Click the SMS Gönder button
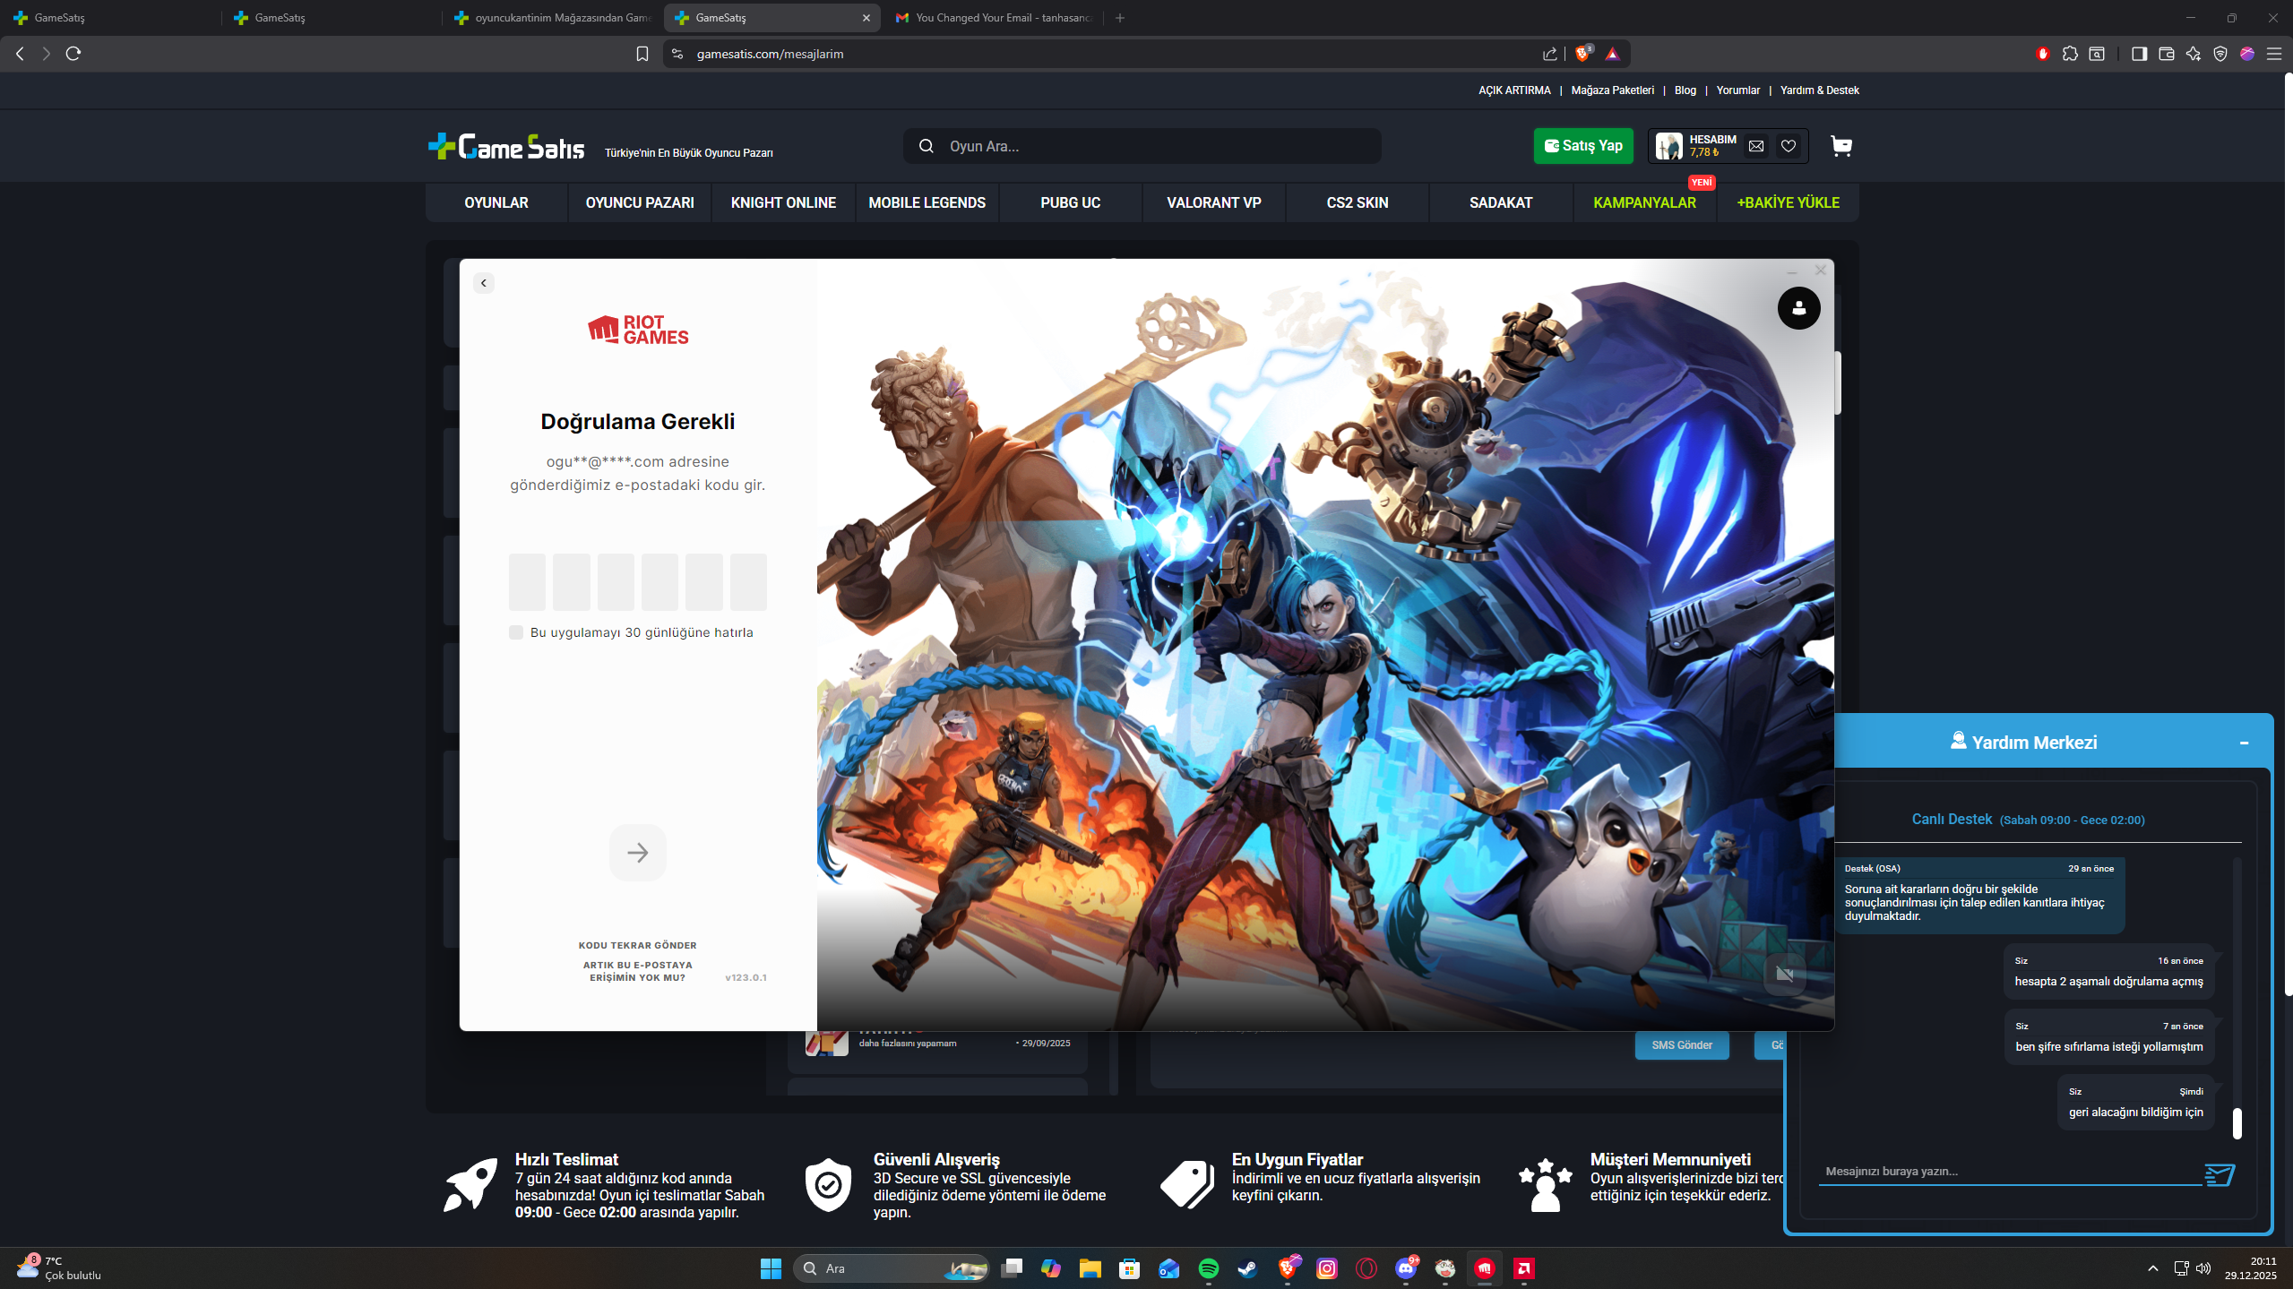Image resolution: width=2293 pixels, height=1289 pixels. point(1682,1045)
